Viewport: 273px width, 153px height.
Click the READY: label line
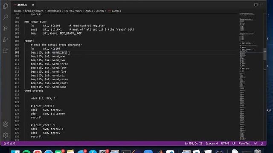point(29,41)
